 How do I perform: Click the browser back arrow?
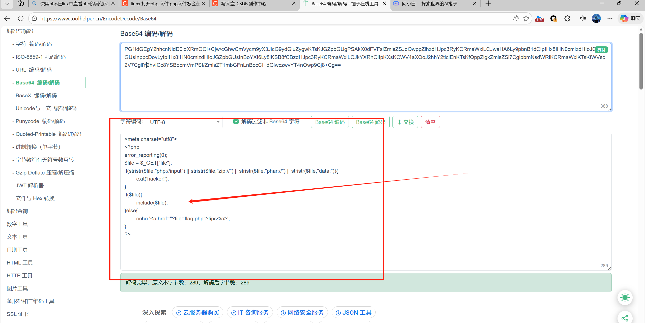pos(7,18)
